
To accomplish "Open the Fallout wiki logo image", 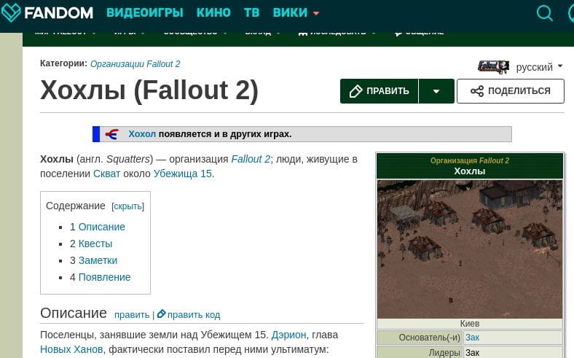I will [493, 67].
